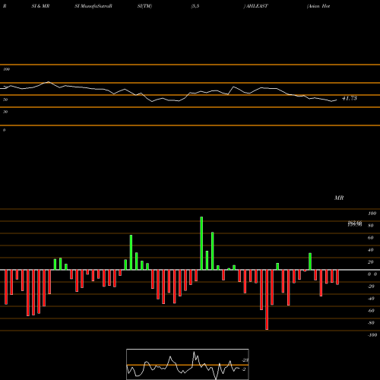The image size is (380, 380).
Task: Click the MR axis label -40
Action: 371,299
